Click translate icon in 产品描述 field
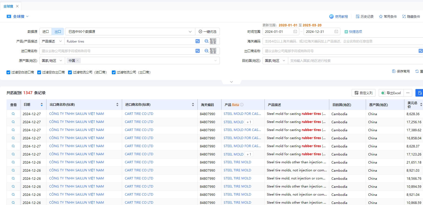The width and height of the screenshot is (423, 205). [197, 41]
